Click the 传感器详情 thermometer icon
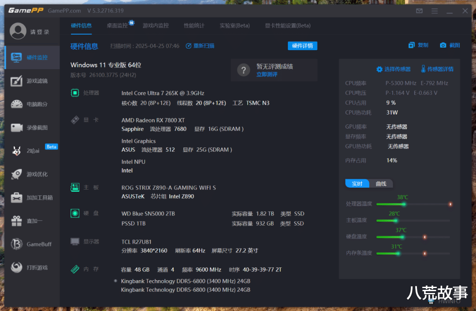Image resolution: width=476 pixels, height=311 pixels. [x=423, y=69]
